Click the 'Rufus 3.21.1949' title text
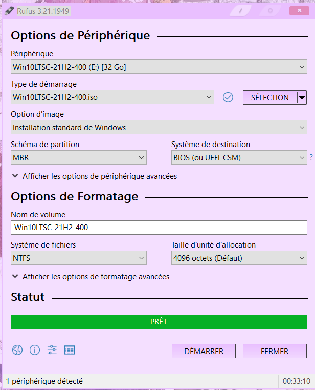The image size is (315, 390). click(x=43, y=11)
